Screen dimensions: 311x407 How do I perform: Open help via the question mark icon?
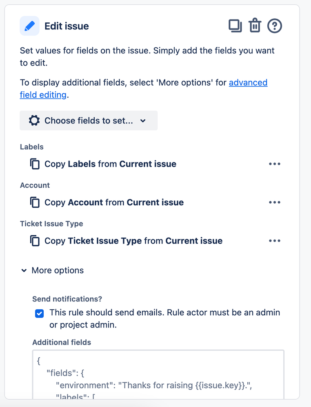(x=275, y=26)
